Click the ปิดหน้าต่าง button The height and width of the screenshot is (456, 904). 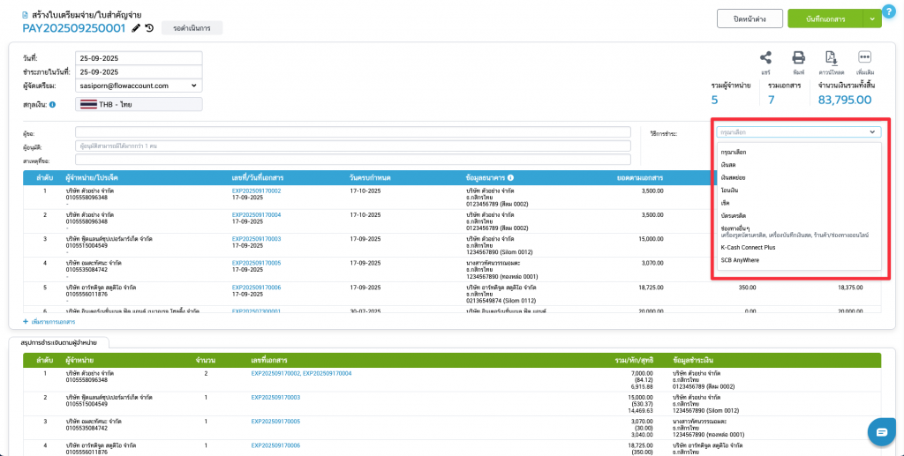(x=741, y=19)
